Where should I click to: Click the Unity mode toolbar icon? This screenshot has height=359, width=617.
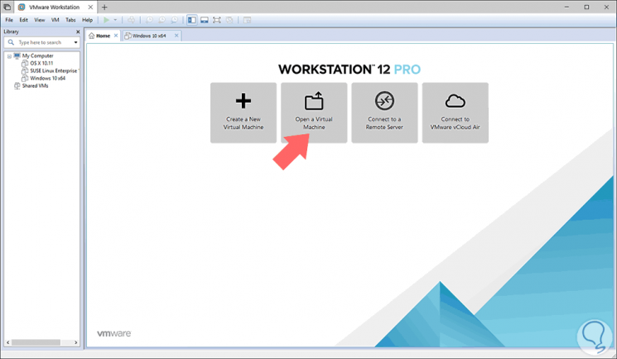[x=229, y=20]
